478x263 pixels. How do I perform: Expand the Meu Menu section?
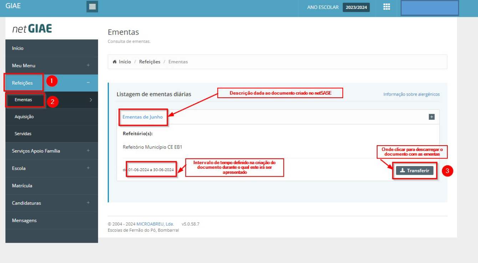(x=88, y=65)
